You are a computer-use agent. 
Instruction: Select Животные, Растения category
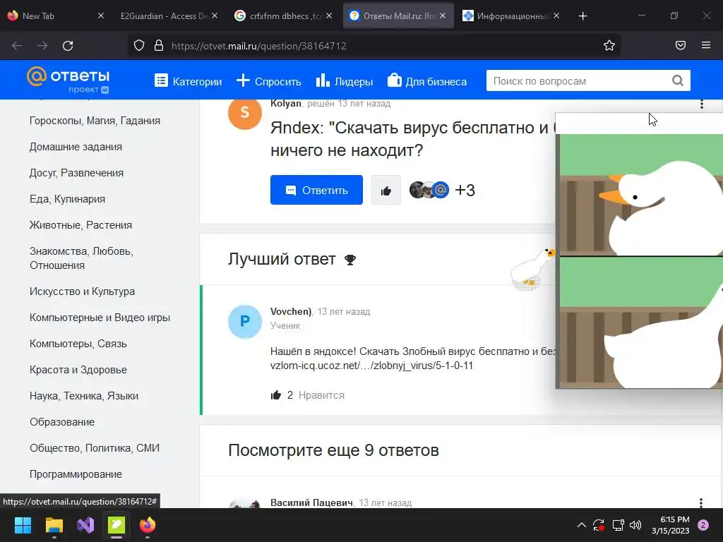point(80,225)
